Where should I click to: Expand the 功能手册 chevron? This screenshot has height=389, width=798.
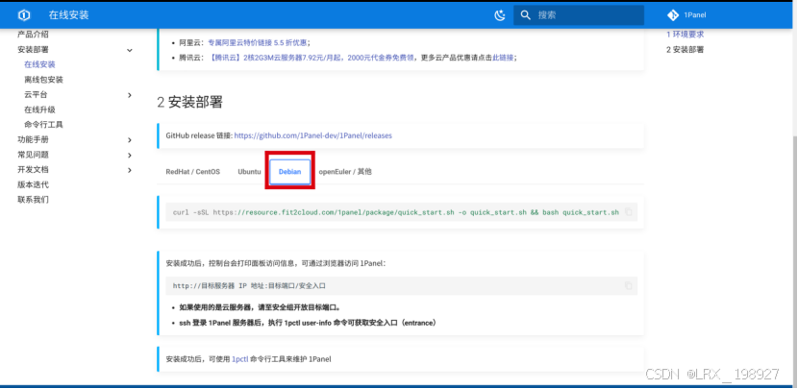point(130,140)
